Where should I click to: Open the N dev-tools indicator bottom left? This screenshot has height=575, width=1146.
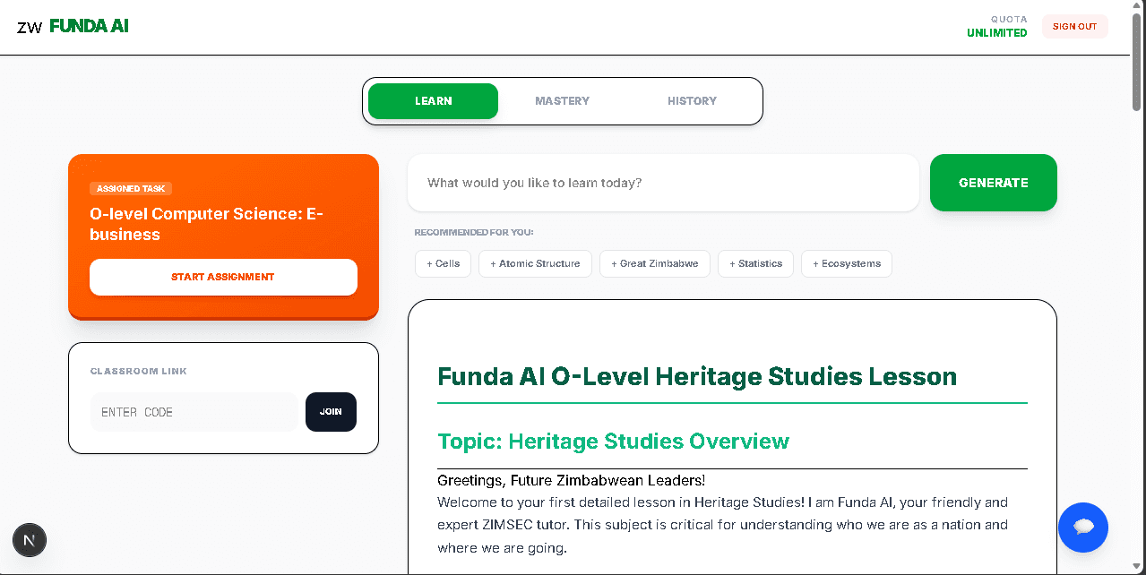tap(29, 540)
